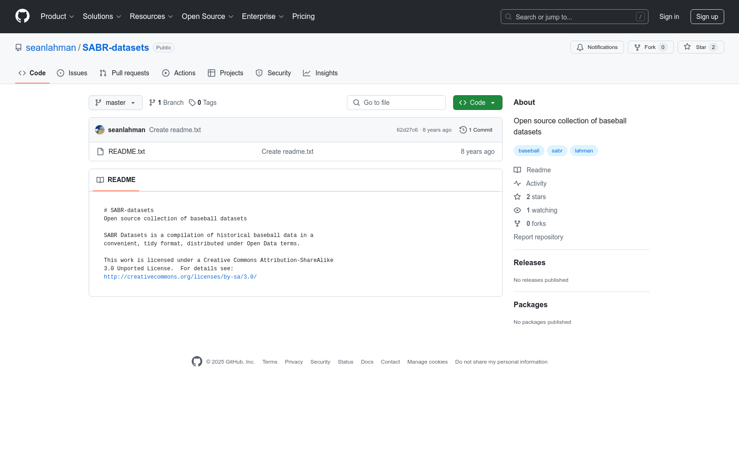Image resolution: width=739 pixels, height=462 pixels.
Task: Open the Resources dropdown
Action: click(x=151, y=16)
